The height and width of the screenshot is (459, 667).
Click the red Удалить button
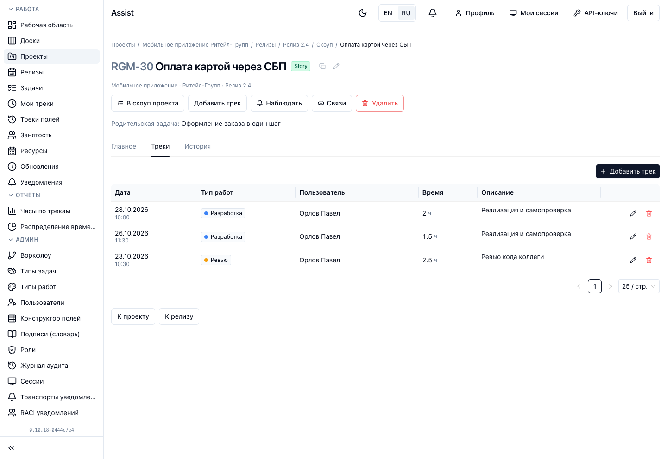click(x=380, y=103)
